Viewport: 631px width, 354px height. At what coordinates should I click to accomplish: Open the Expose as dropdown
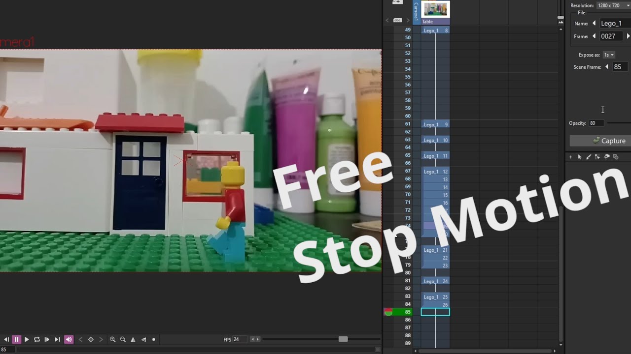coord(609,55)
